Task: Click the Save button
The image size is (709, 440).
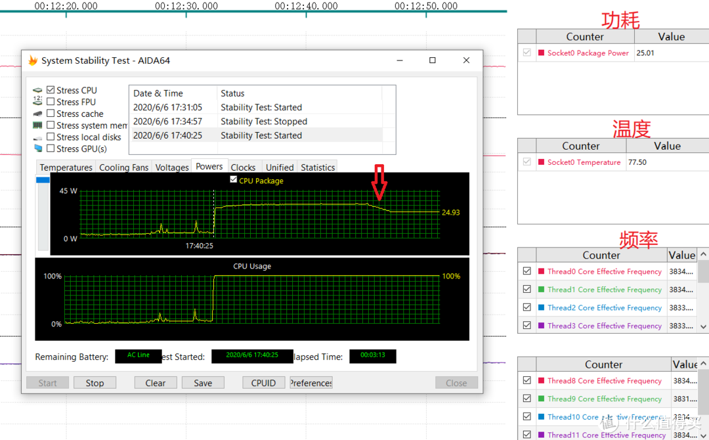Action: pos(203,383)
